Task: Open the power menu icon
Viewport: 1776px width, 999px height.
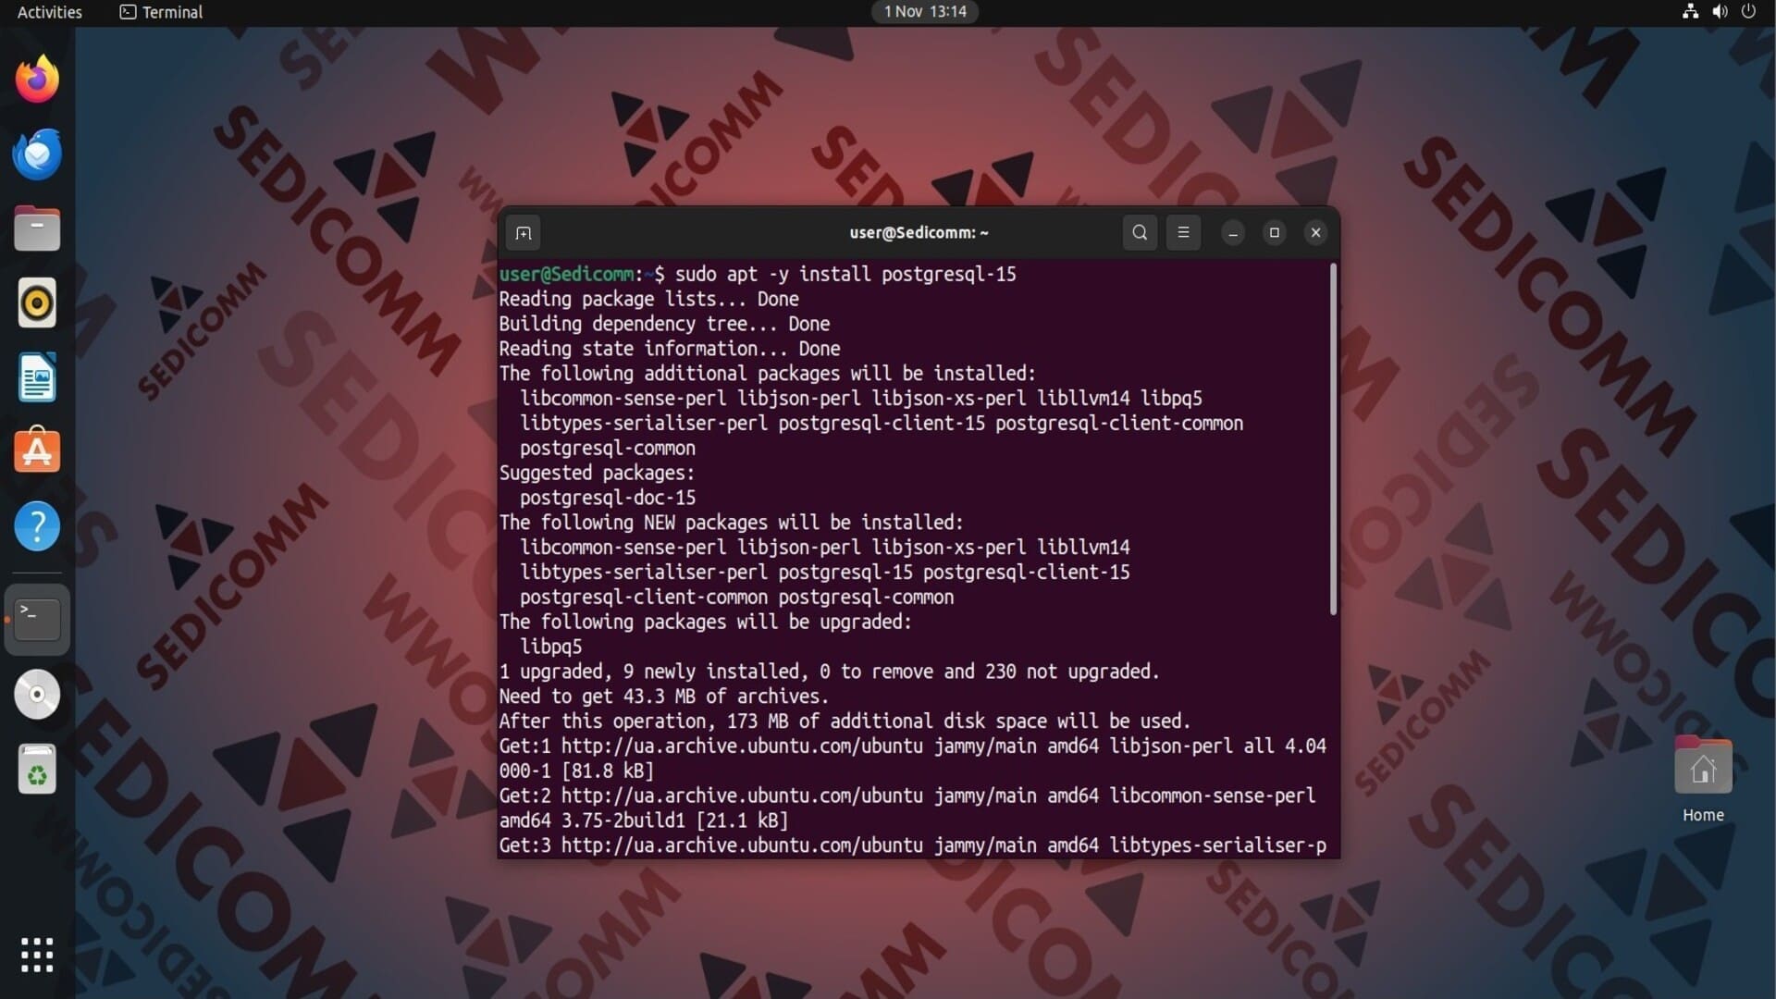Action: [1748, 12]
